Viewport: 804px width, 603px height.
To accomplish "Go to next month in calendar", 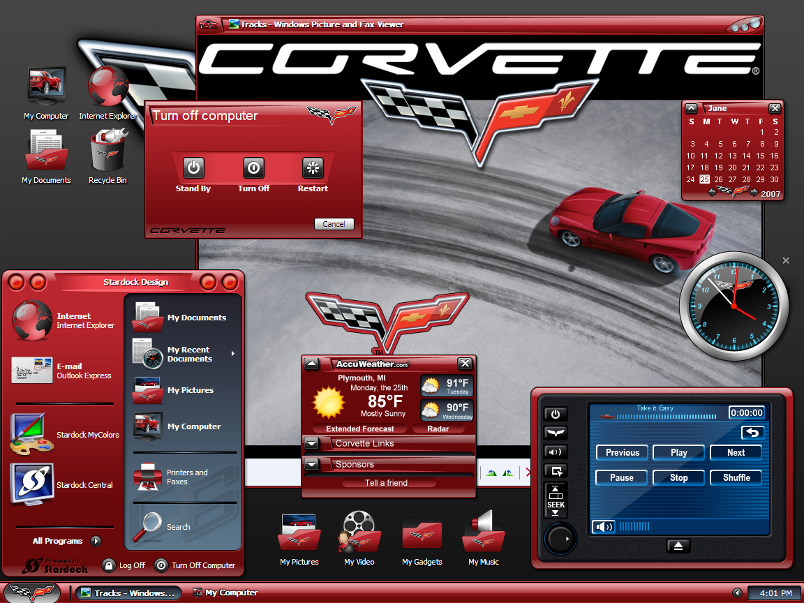I will [754, 193].
